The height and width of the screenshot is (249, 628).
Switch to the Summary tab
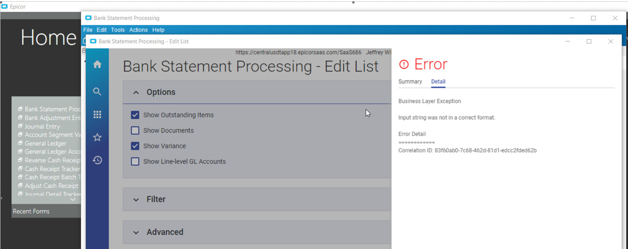[x=410, y=82]
